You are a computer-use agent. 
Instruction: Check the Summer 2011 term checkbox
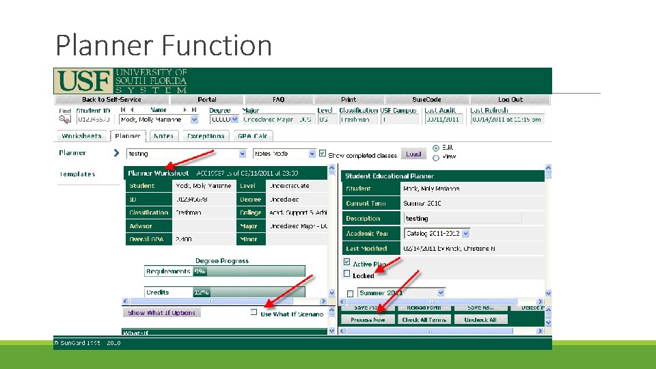coord(350,294)
